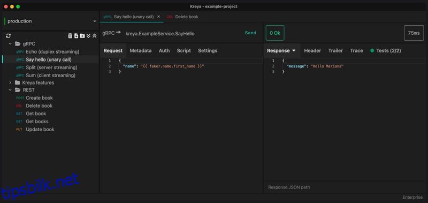The image size is (428, 203).
Task: Click the Send button
Action: 250,33
